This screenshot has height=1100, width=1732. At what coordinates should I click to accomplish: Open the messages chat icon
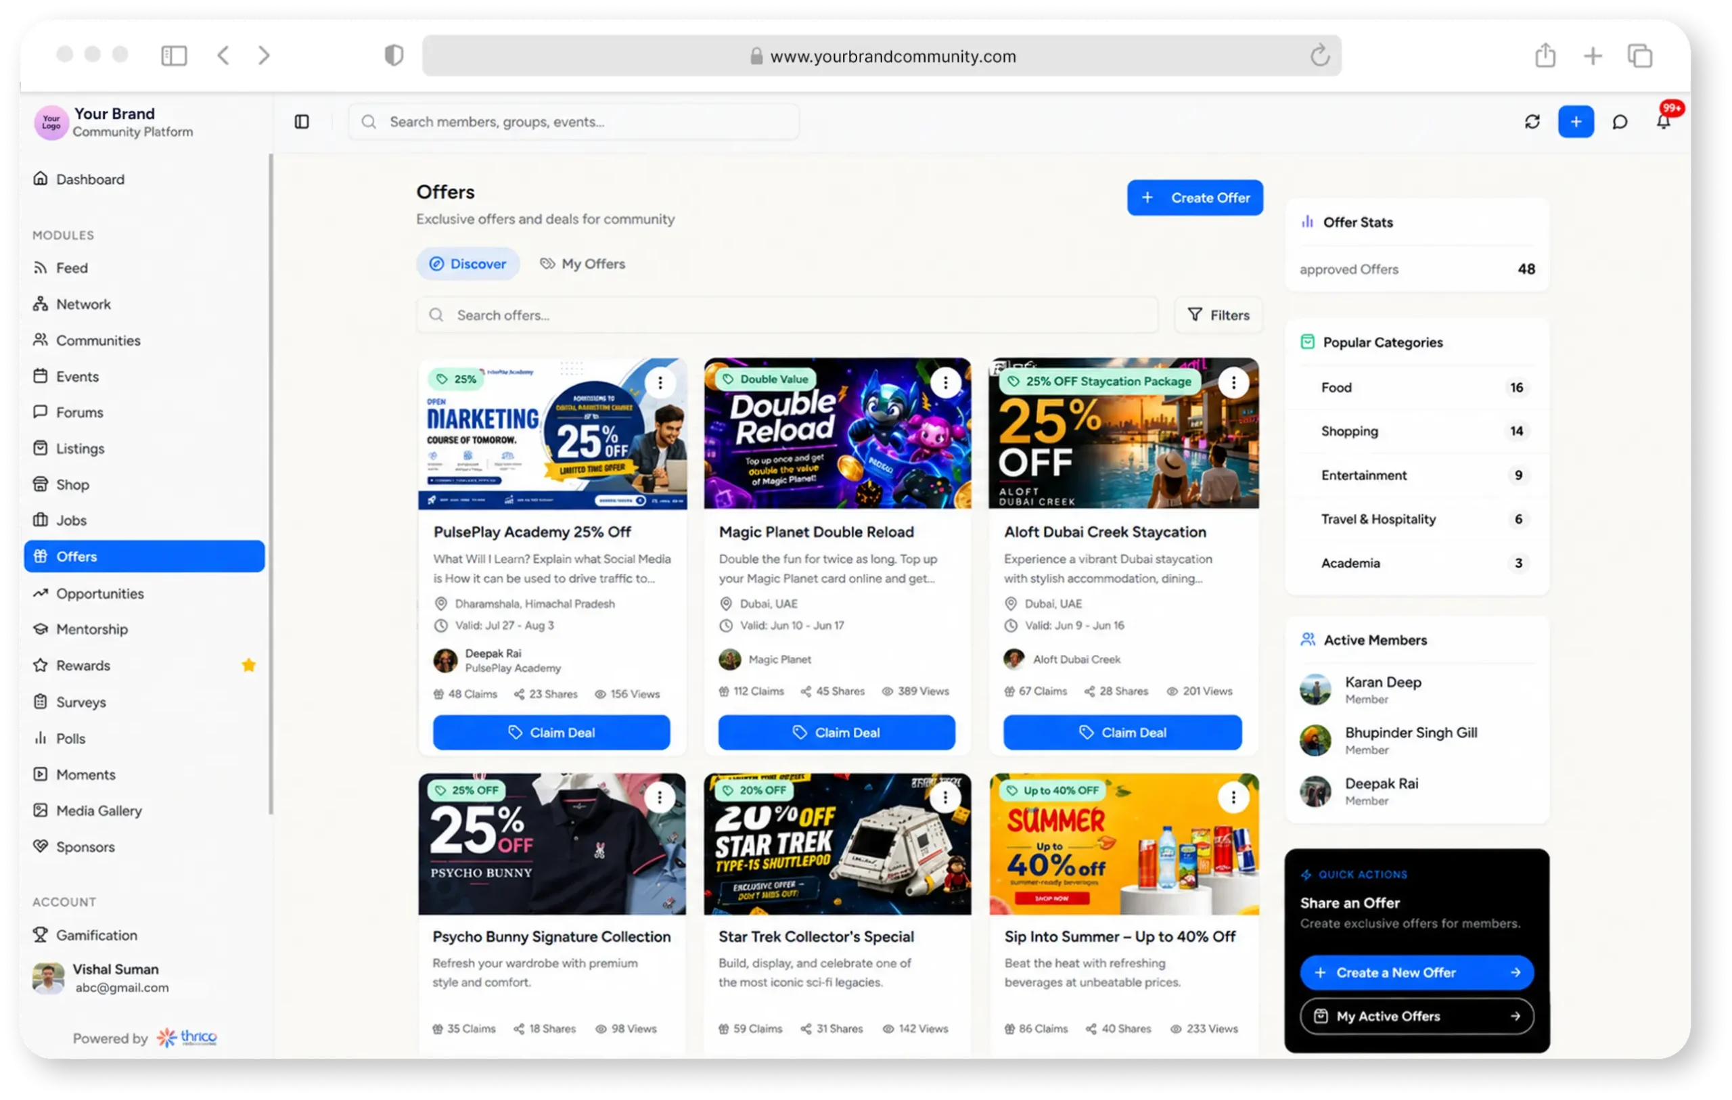click(x=1620, y=122)
